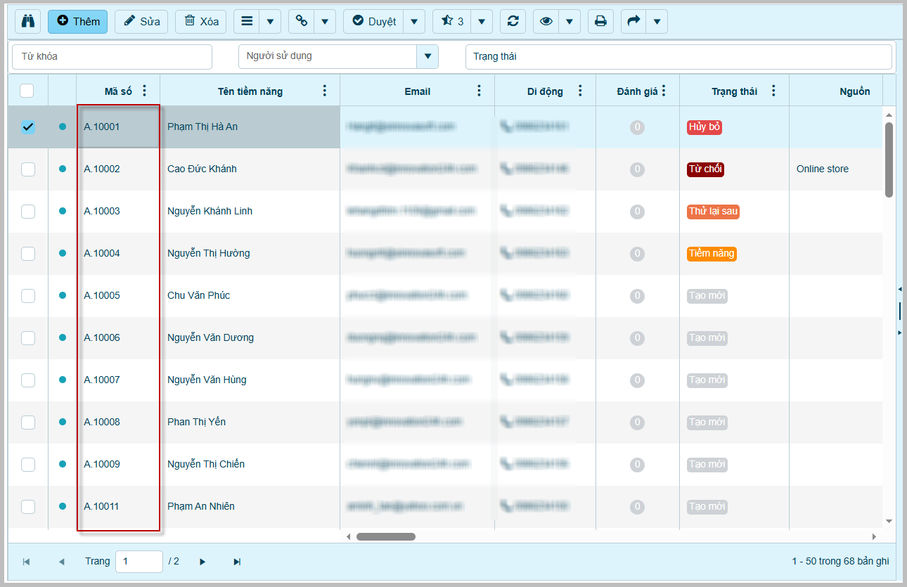Click the link chain icon
Screen dimensions: 907x587
pyautogui.click(x=302, y=21)
